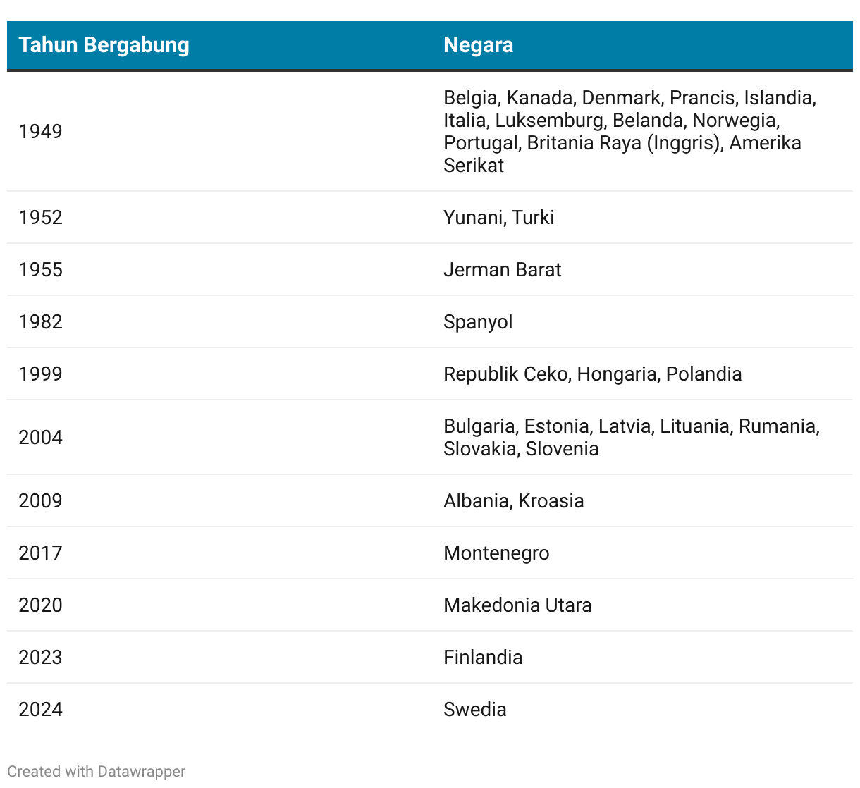Select the 2004 year cell
The width and height of the screenshot is (860, 788).
coord(40,437)
